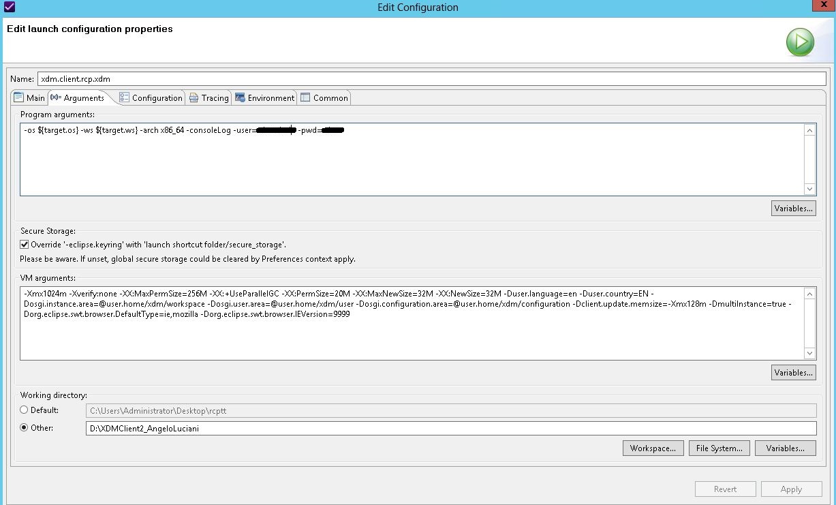
Task: Click the Configuration tab icon
Action: [124, 97]
